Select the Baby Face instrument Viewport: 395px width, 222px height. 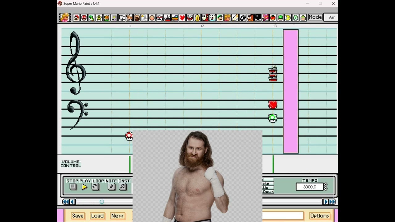[152, 18]
